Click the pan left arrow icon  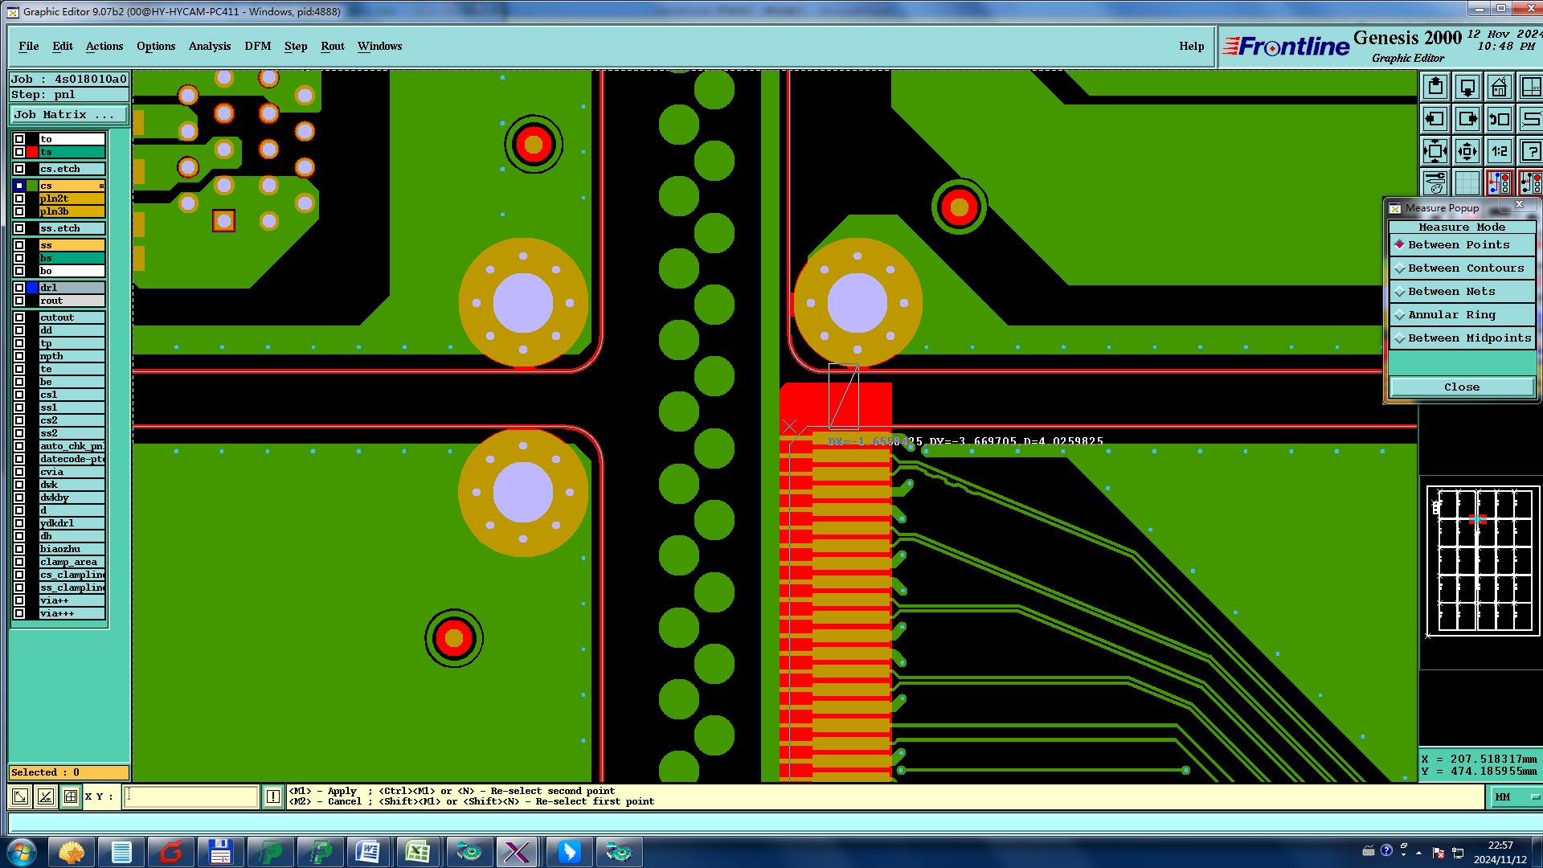coord(1435,119)
